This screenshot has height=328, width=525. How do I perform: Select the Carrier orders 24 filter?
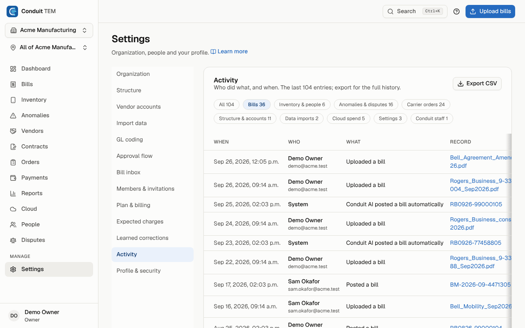pyautogui.click(x=426, y=105)
